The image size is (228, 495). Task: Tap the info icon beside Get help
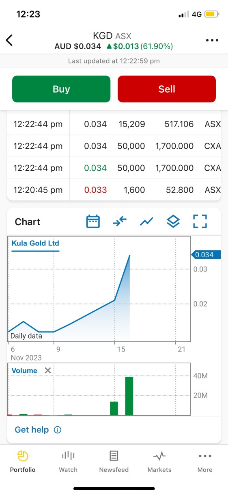click(58, 430)
